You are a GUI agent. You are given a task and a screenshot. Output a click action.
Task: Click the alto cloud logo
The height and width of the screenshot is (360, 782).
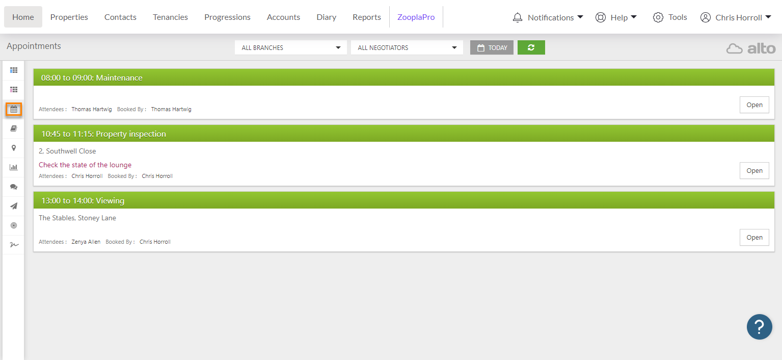pyautogui.click(x=751, y=48)
